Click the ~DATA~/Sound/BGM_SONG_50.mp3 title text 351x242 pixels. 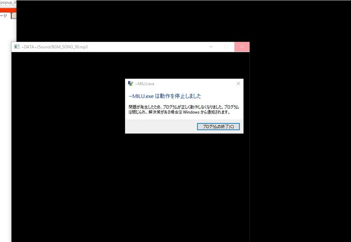click(55, 47)
